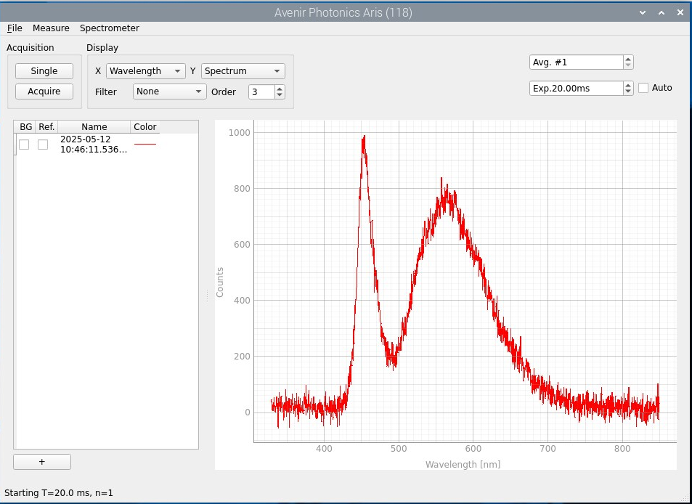The width and height of the screenshot is (692, 504).
Task: Enable the Auto exposure checkbox
Action: pos(643,88)
